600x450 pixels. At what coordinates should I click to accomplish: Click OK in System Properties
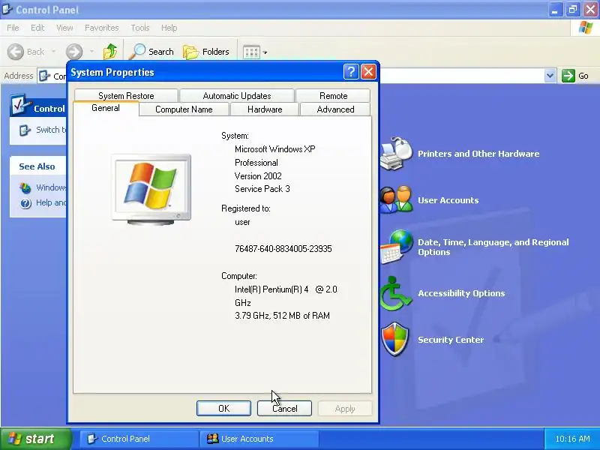(223, 409)
